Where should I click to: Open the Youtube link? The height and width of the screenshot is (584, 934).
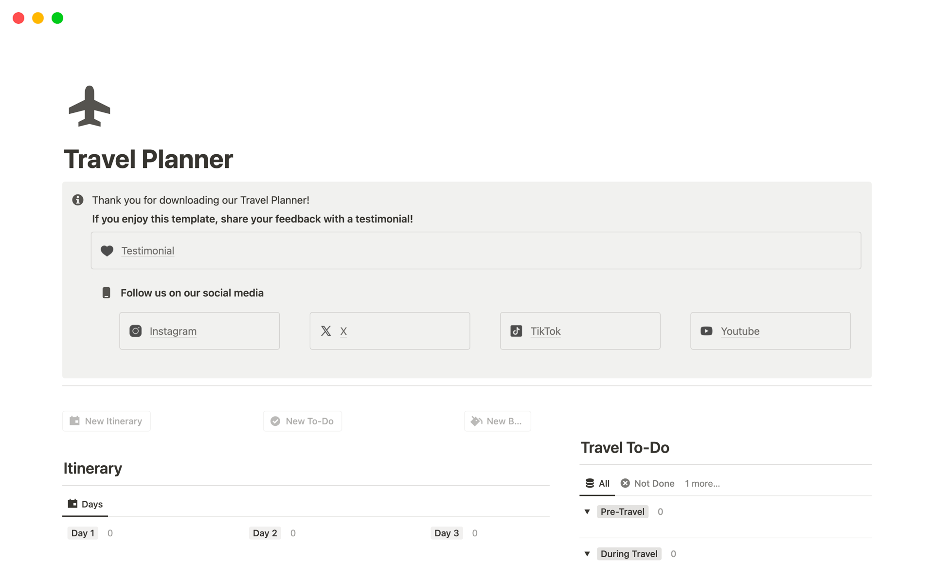(740, 331)
